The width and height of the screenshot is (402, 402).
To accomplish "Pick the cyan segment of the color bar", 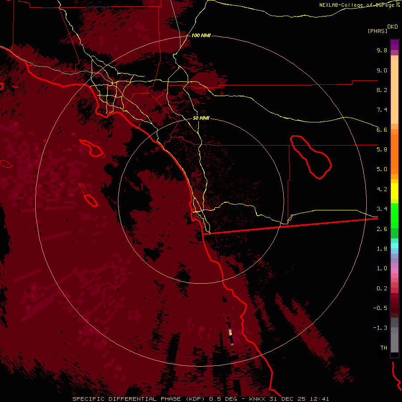I will tap(394, 246).
